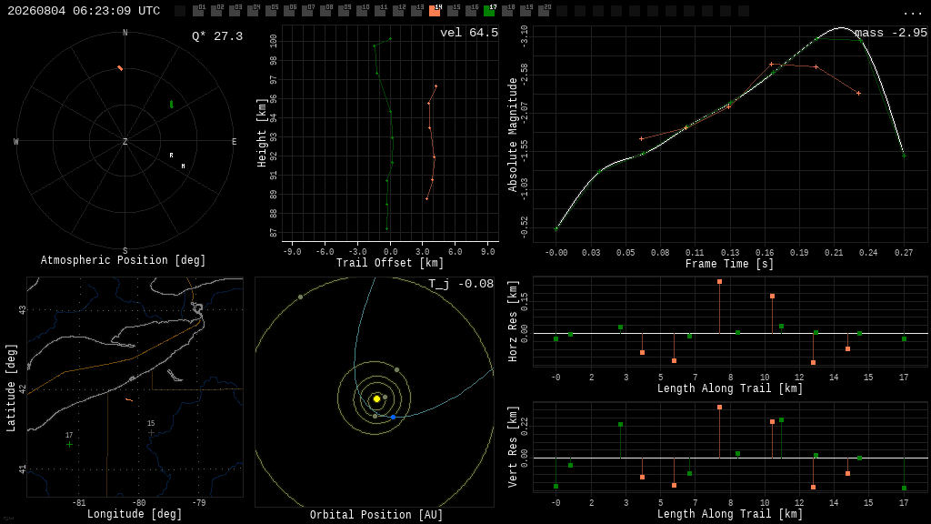Click the green meteor streak in sky plot
The height and width of the screenshot is (524, 931).
172,105
